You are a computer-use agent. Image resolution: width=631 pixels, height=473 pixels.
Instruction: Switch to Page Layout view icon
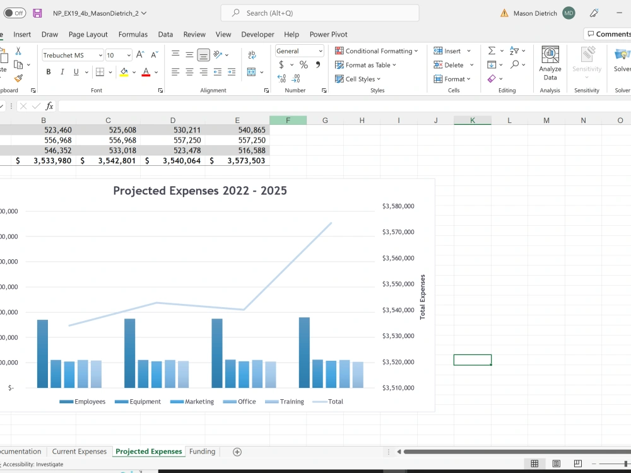(x=556, y=464)
